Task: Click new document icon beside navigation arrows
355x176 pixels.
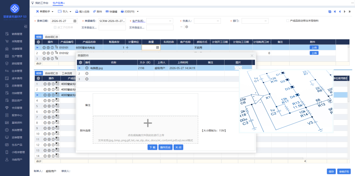Action: click(330, 11)
